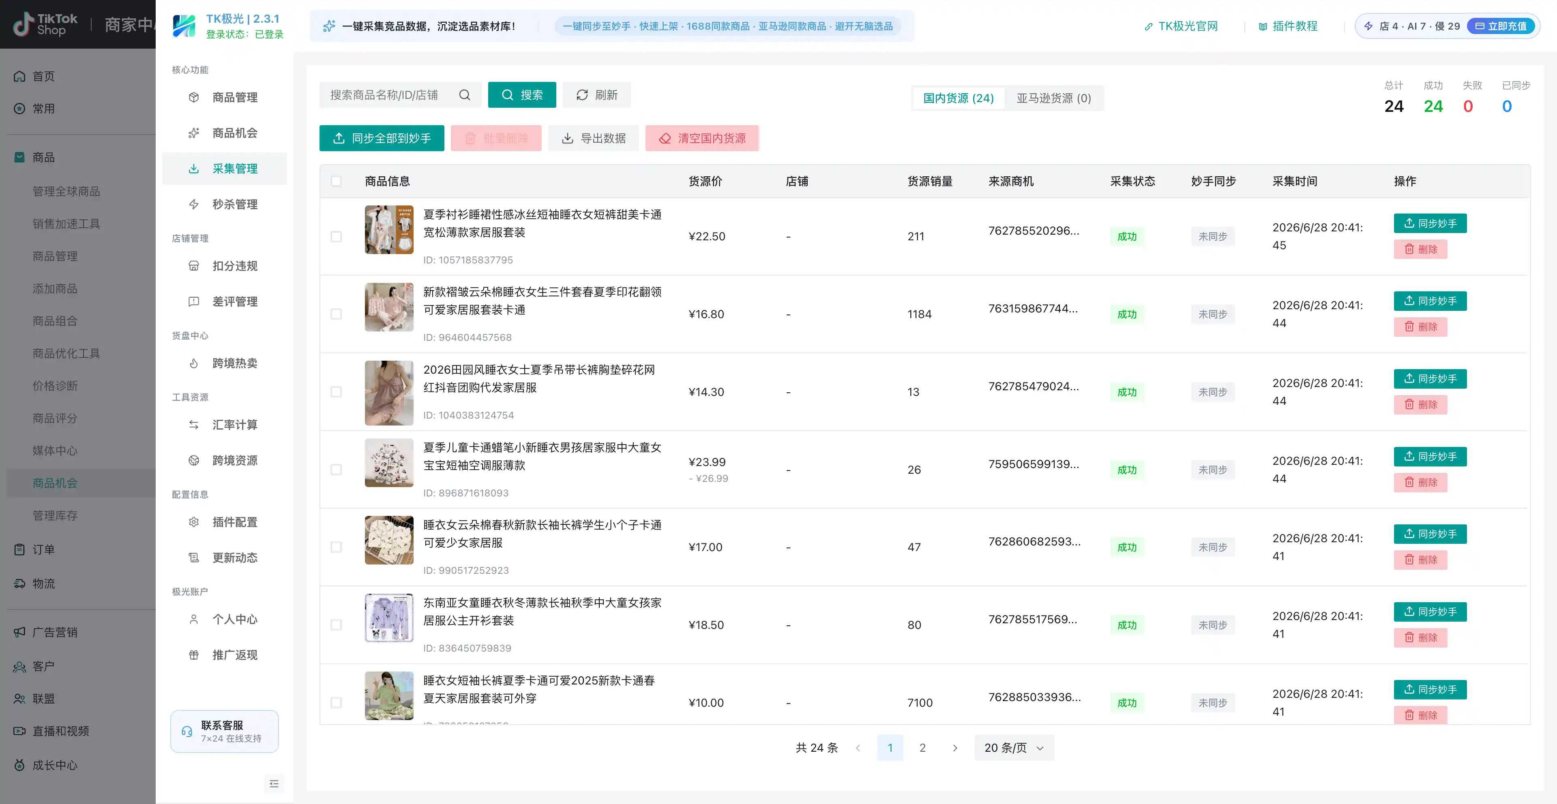Check row 夏季衬衫睡裙性感冰丝
Screen dimensions: 1557x804
tap(336, 236)
